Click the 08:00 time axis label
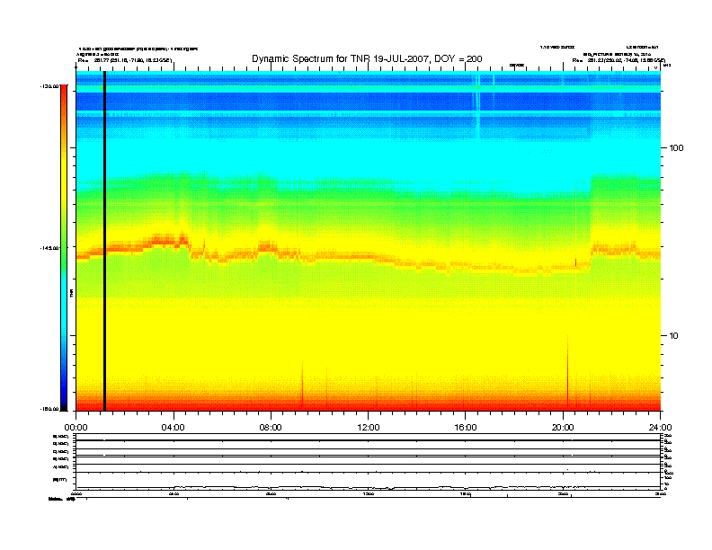The height and width of the screenshot is (550, 712). coord(271,428)
